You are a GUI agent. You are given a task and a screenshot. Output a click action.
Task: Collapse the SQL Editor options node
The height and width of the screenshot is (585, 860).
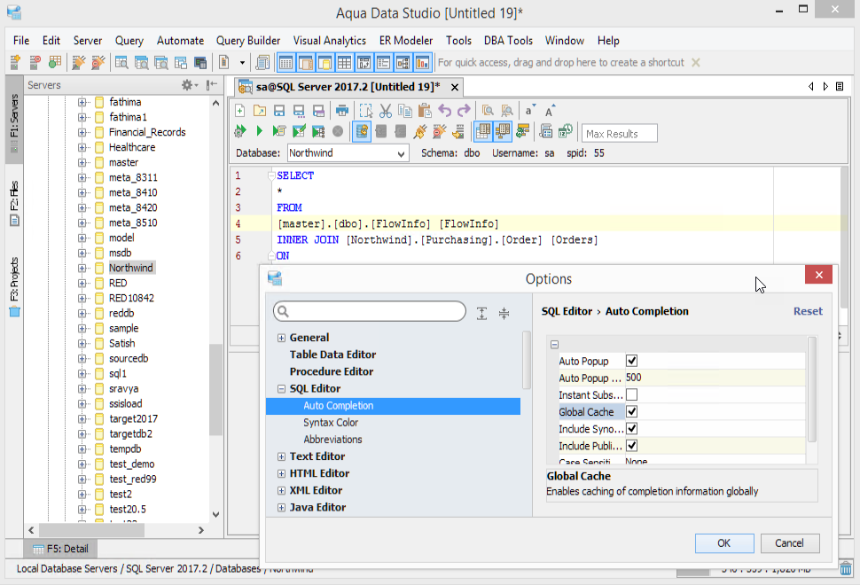point(282,388)
